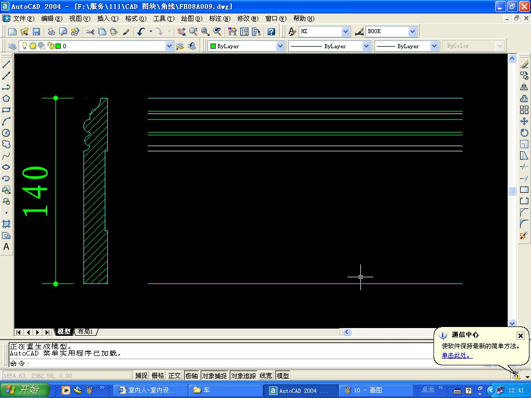Toggle 正交 ortho mode in status bar
Image resolution: width=531 pixels, height=398 pixels.
coord(175,376)
